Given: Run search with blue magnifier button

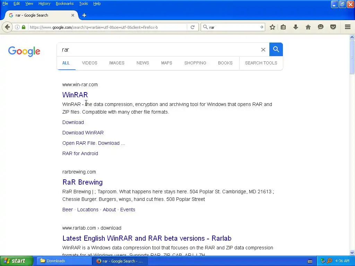Looking at the screenshot, I should pyautogui.click(x=276, y=49).
